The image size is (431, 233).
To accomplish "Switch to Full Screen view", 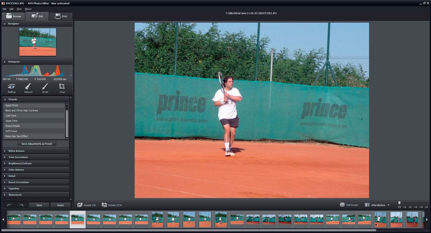I will coord(349,205).
